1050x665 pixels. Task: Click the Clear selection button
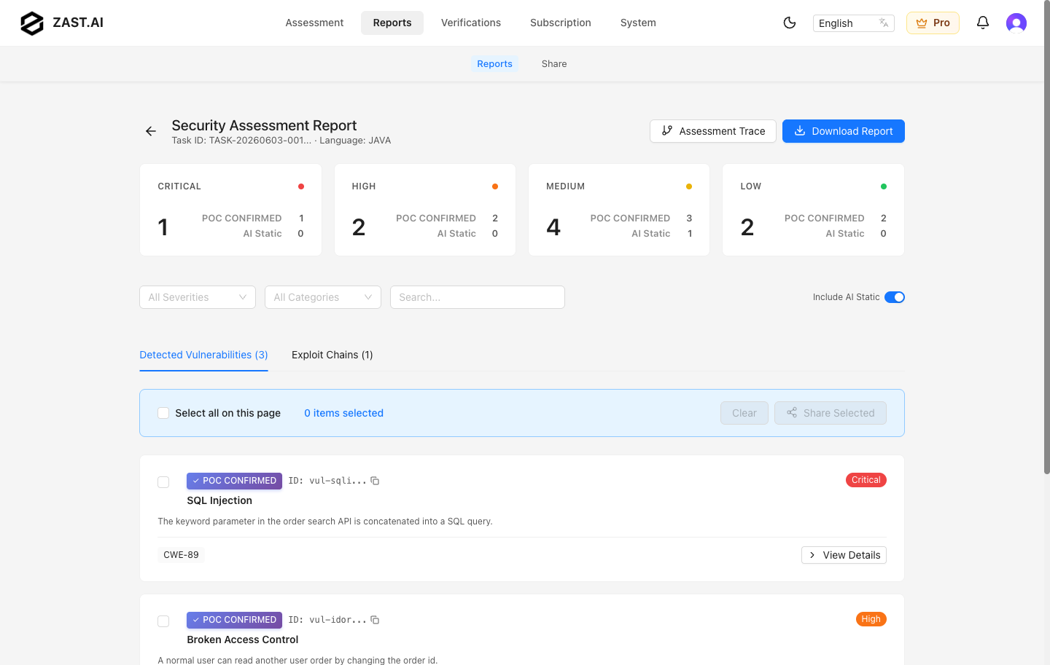click(x=744, y=413)
